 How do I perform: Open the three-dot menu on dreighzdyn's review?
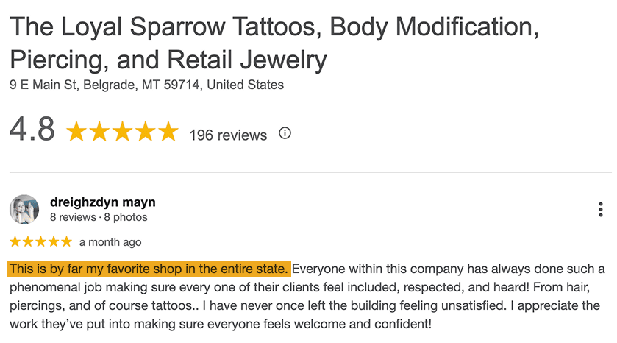(602, 210)
